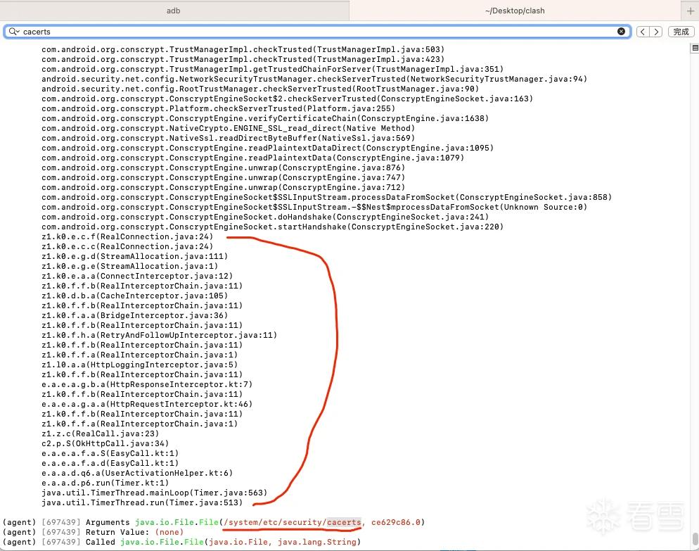The height and width of the screenshot is (551, 699).
Task: Click the OkHttpCall.java:34 stack line
Action: click(105, 443)
